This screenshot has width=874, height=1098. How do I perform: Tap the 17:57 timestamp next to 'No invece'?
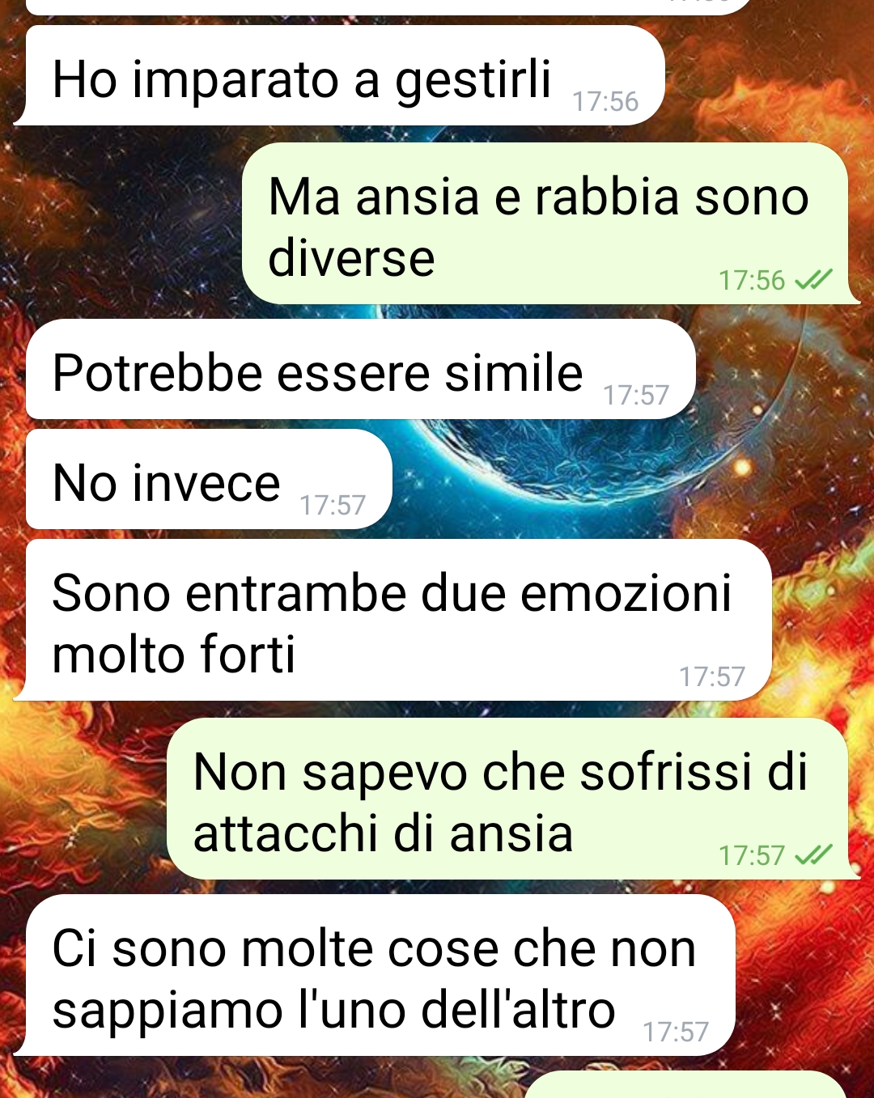point(333,506)
